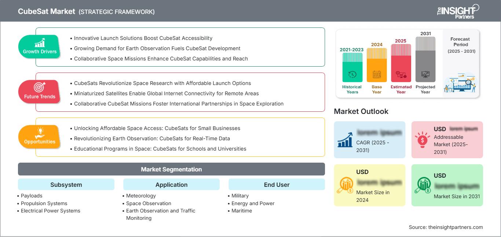Click the Opportunities label badge

pyautogui.click(x=40, y=137)
